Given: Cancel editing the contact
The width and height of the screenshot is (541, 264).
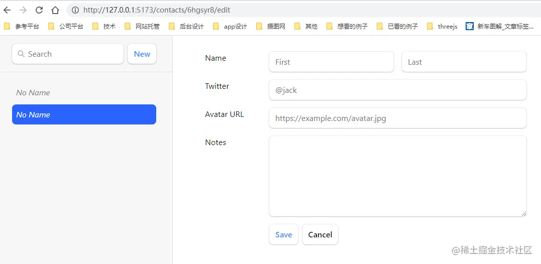Looking at the screenshot, I should pyautogui.click(x=320, y=235).
